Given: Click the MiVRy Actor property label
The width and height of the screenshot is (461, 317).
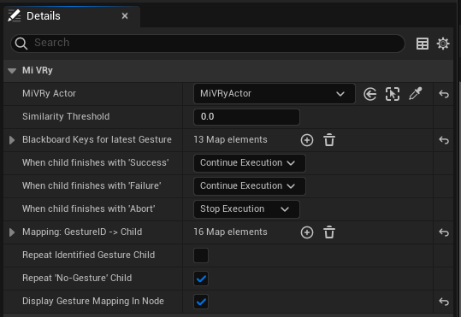Looking at the screenshot, I should [49, 93].
